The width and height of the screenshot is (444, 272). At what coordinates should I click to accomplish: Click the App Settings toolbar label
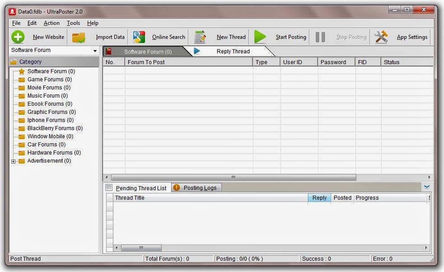pyautogui.click(x=412, y=37)
